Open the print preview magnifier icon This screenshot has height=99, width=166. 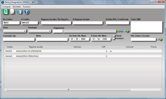[x=12, y=12]
